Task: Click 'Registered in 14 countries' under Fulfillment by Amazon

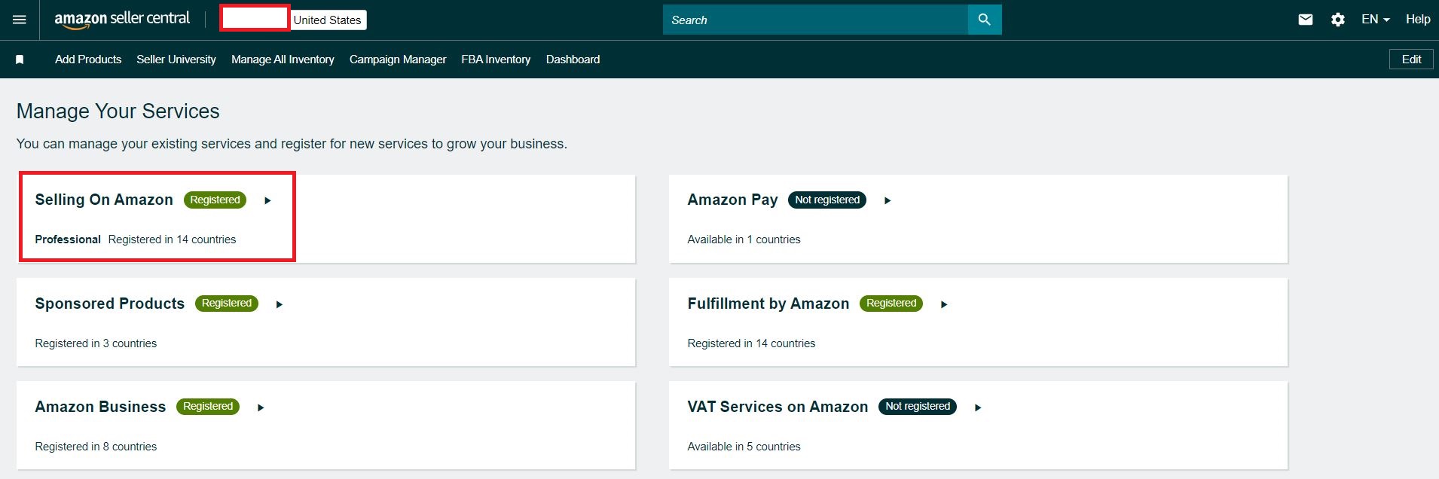Action: [x=751, y=343]
